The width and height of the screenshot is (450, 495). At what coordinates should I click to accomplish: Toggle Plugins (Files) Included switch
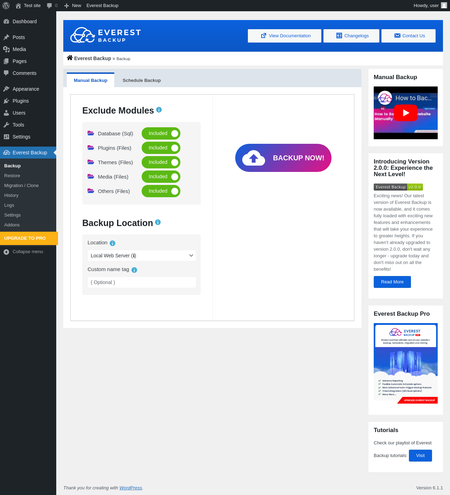click(161, 148)
